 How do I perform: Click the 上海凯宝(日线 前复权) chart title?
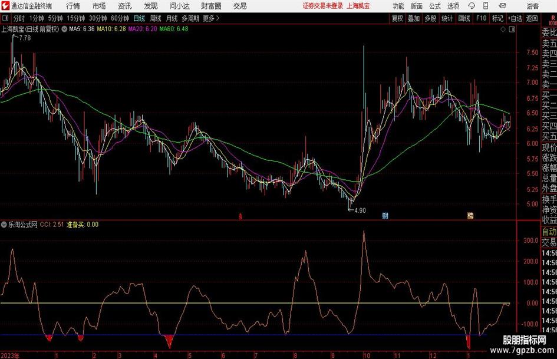coord(30,29)
